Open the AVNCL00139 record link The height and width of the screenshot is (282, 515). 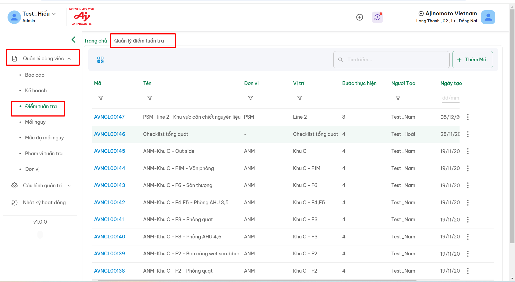click(x=110, y=254)
